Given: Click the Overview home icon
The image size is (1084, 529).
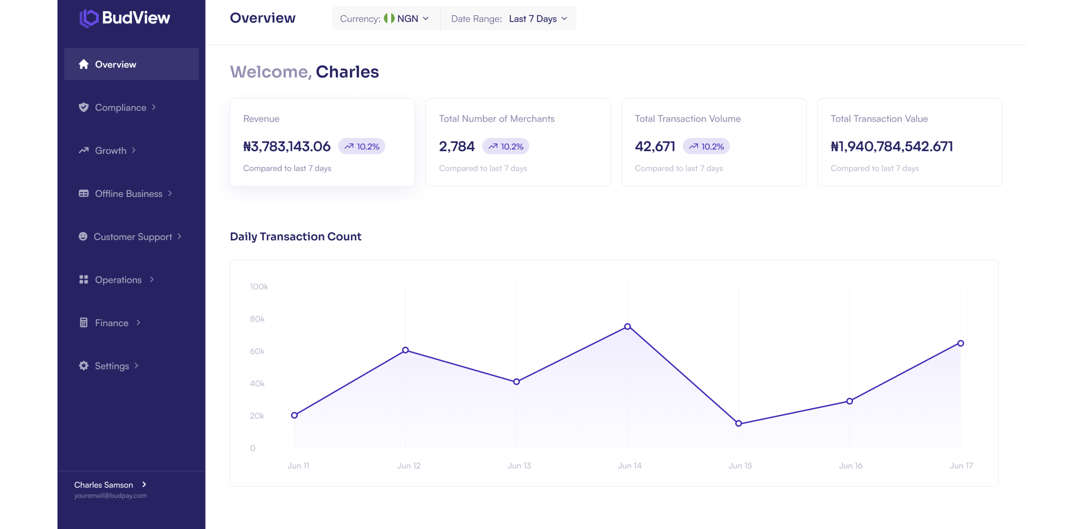Looking at the screenshot, I should [83, 64].
